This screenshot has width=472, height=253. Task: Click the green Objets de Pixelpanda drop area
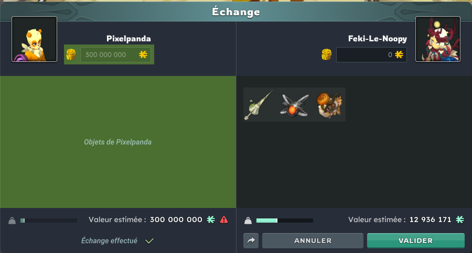point(118,142)
